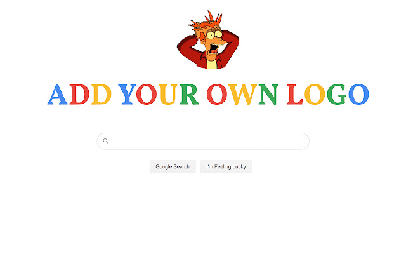Click the yellow letter D in ADD
The height and width of the screenshot is (254, 406).
101,95
